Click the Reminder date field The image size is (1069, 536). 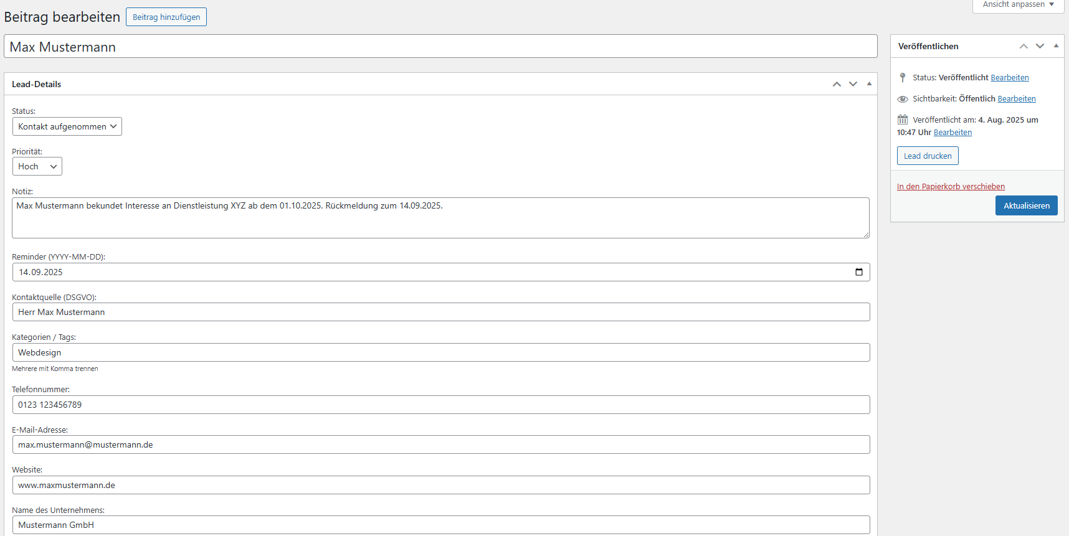point(441,272)
